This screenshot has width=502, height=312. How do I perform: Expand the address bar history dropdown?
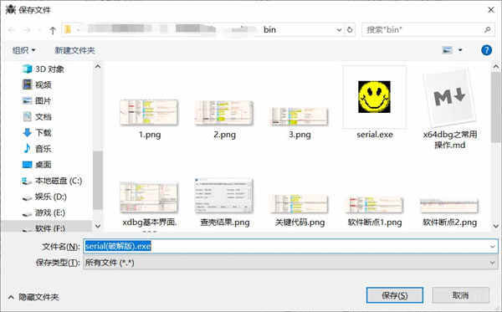click(x=339, y=30)
